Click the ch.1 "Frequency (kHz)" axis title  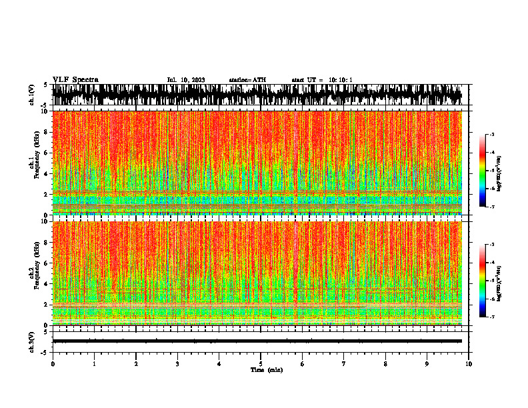pos(37,155)
